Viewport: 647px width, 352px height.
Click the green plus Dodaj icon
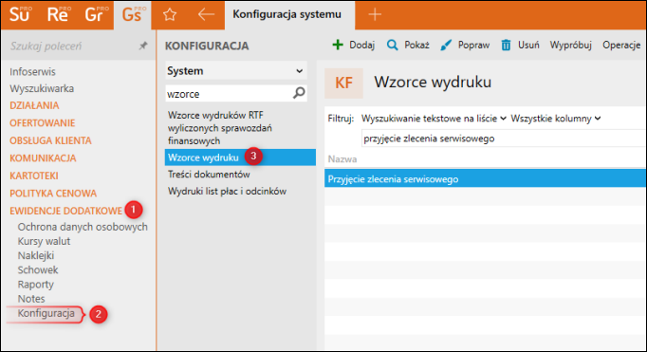(338, 45)
